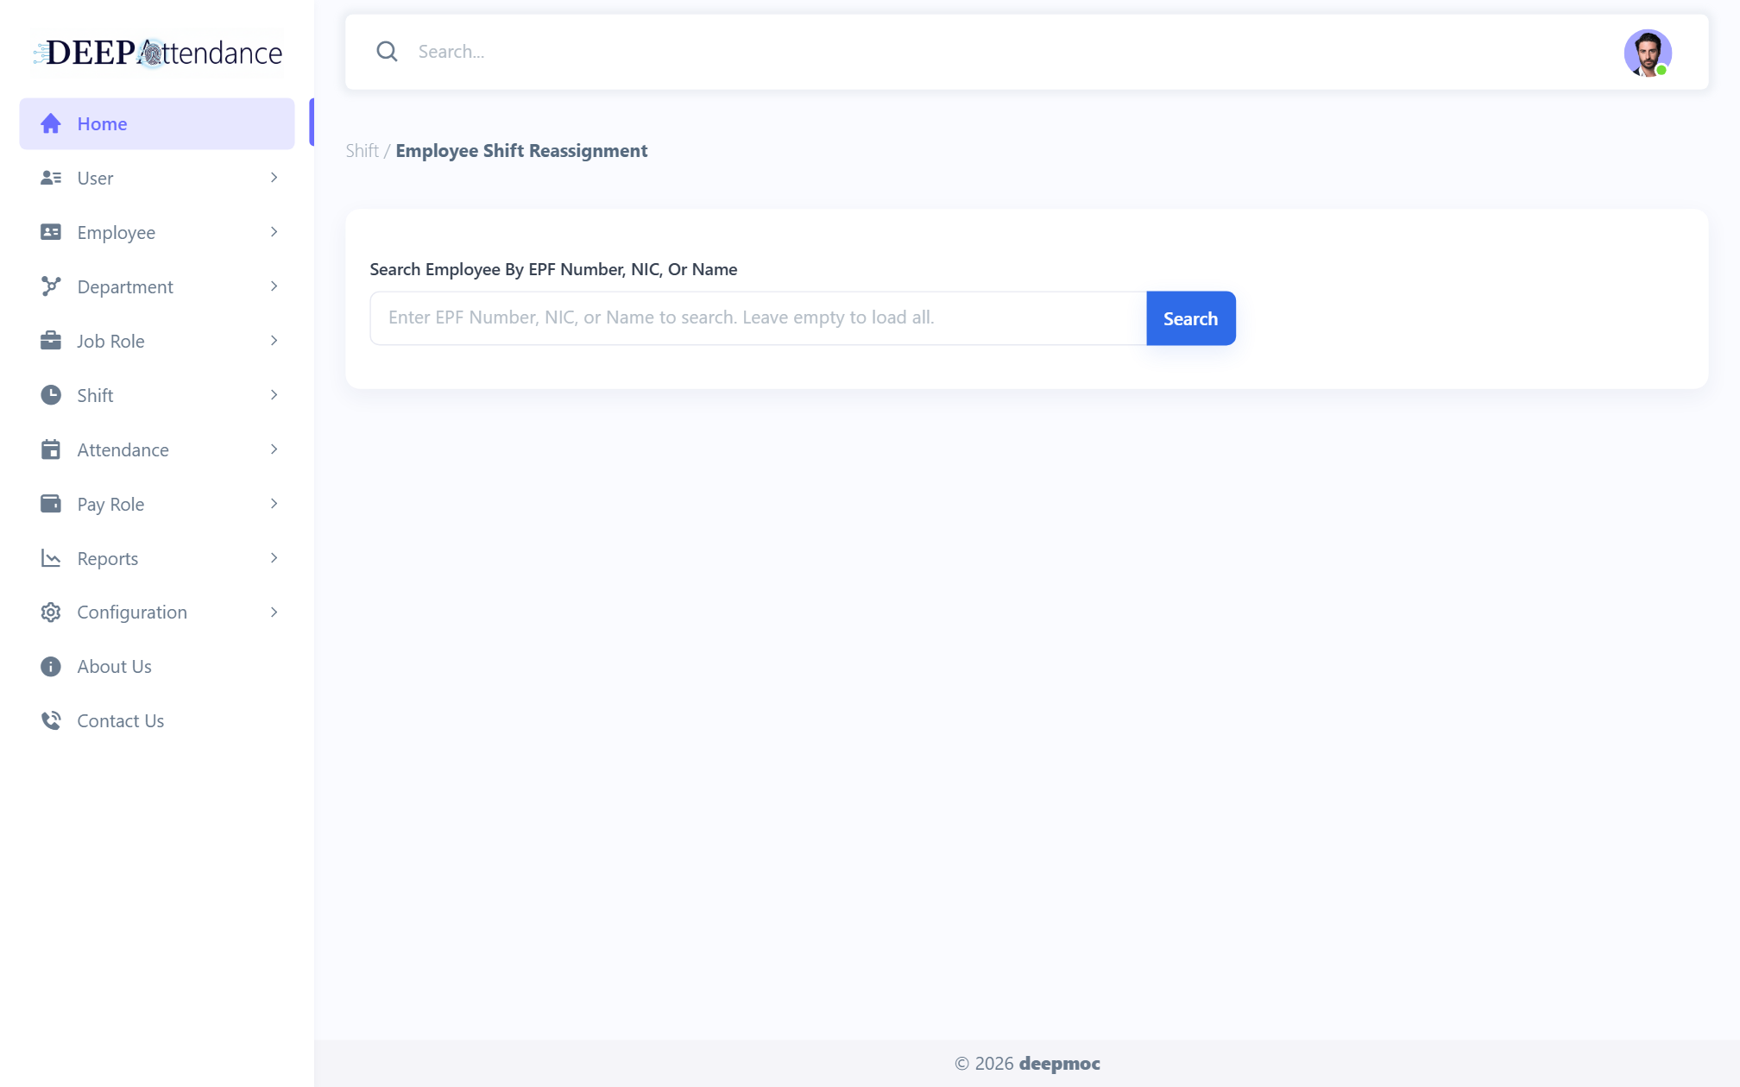Viewport: 1740px width, 1087px height.
Task: Click the Configuration gear icon
Action: 51,613
